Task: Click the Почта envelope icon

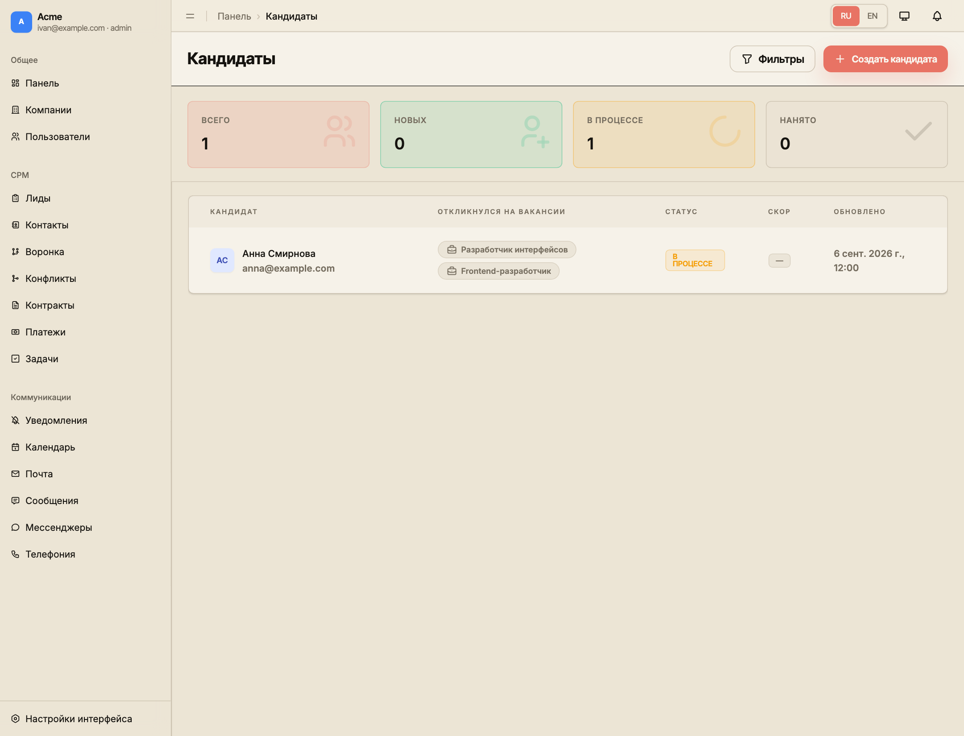Action: click(16, 474)
